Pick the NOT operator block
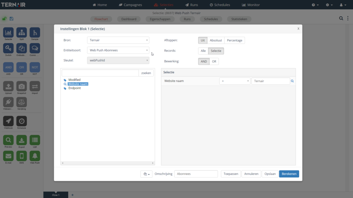 (35, 67)
